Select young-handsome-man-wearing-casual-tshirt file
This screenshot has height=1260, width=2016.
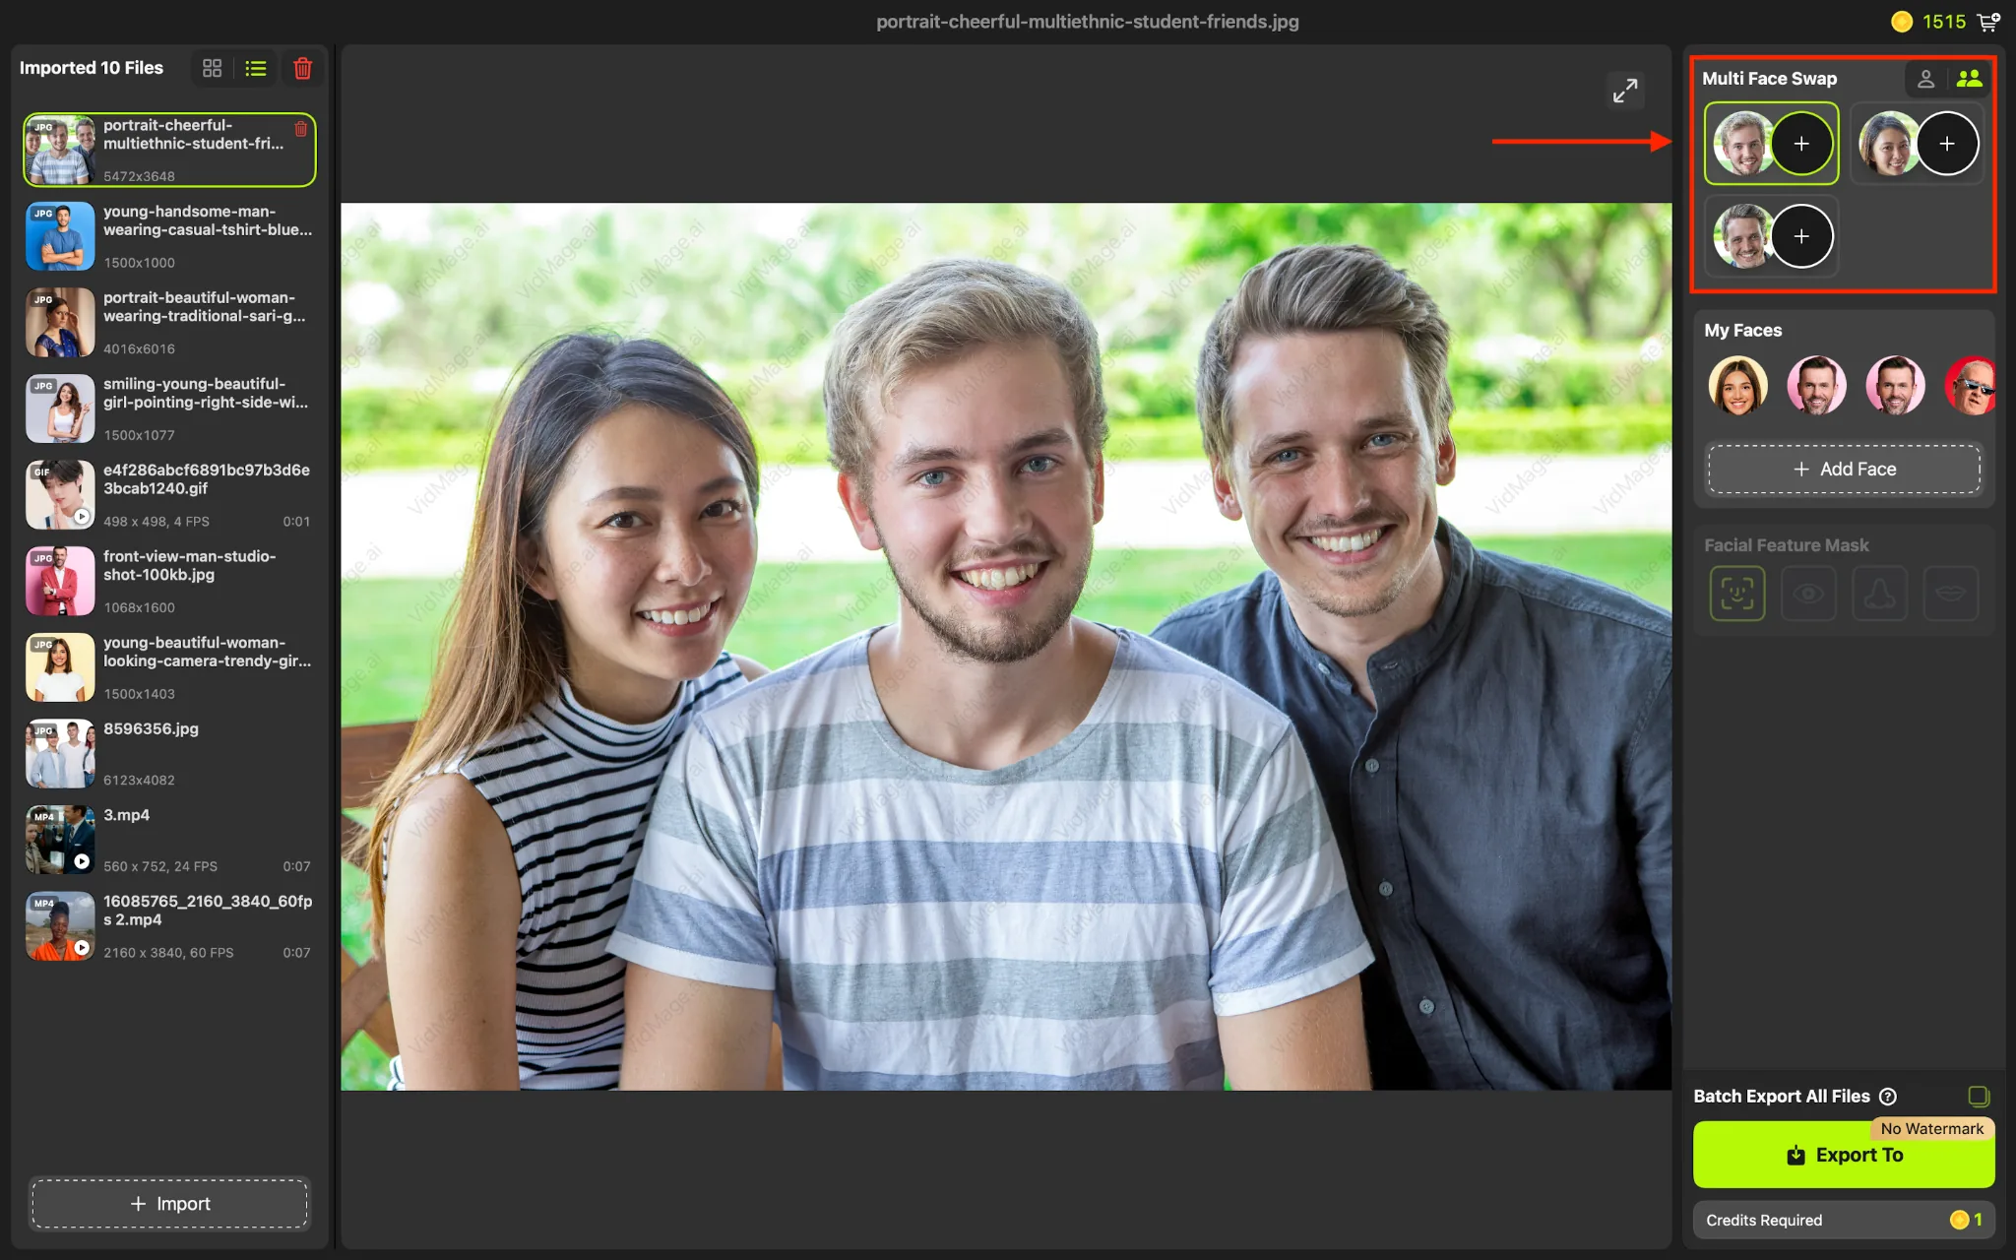169,236
